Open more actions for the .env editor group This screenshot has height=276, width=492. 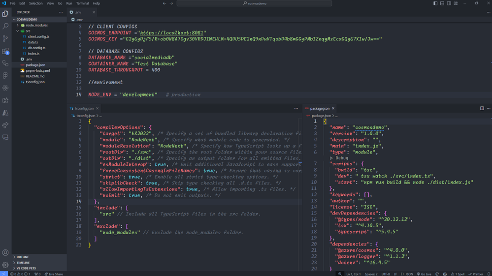point(489,12)
